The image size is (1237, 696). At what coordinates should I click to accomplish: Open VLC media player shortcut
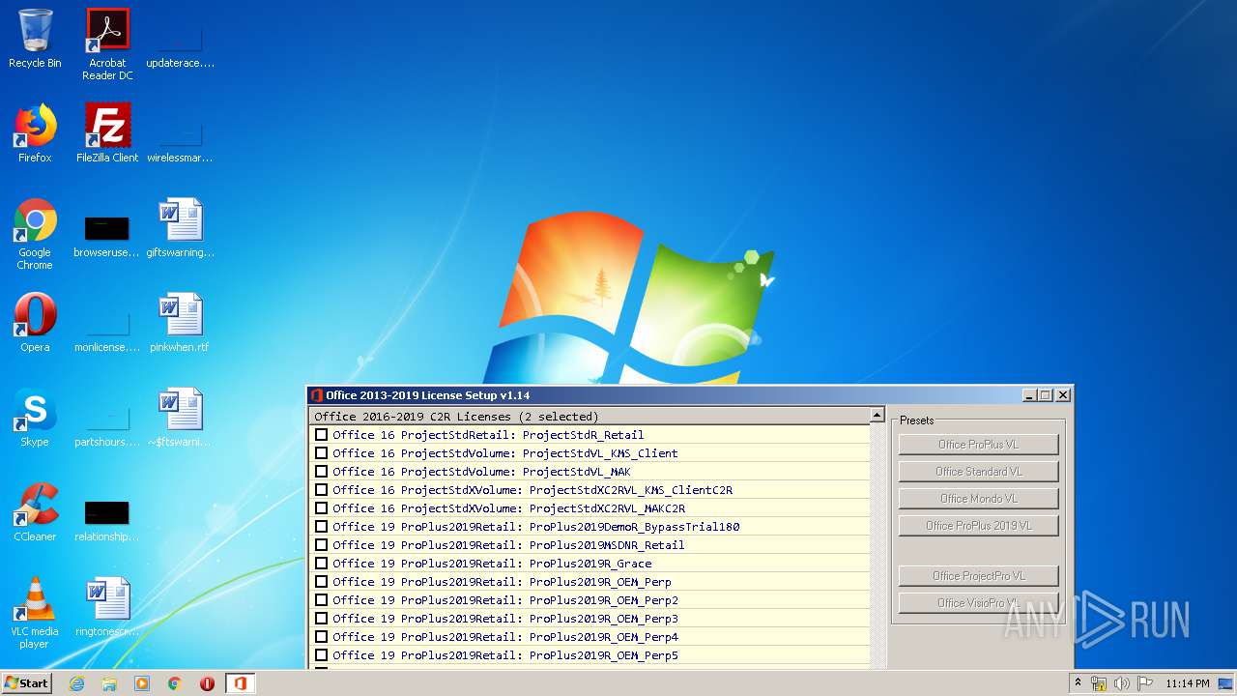[35, 613]
